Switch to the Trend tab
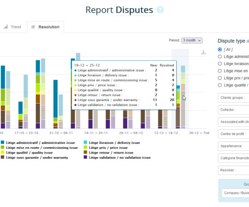 [13, 27]
